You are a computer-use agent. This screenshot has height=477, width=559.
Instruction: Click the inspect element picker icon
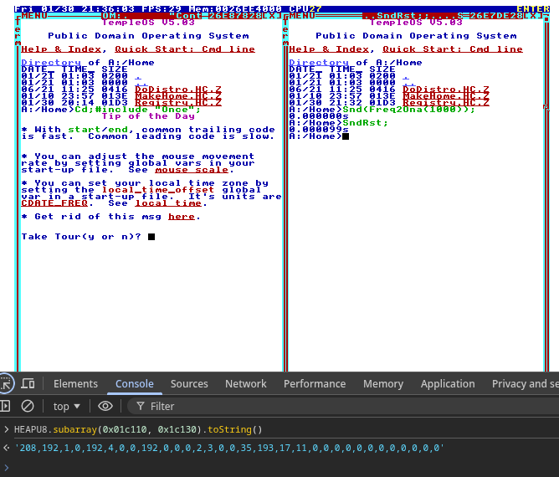pos(7,383)
